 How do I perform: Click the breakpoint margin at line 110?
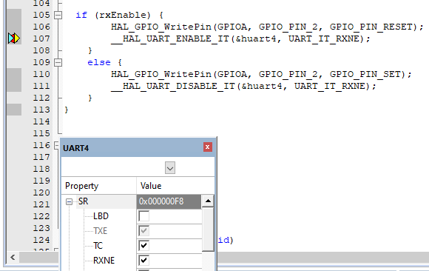pos(14,74)
